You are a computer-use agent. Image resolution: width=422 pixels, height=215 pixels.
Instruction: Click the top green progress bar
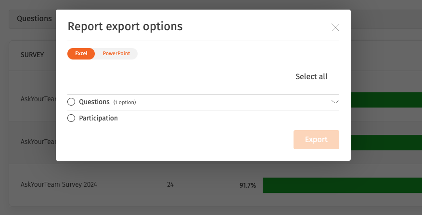[386, 100]
